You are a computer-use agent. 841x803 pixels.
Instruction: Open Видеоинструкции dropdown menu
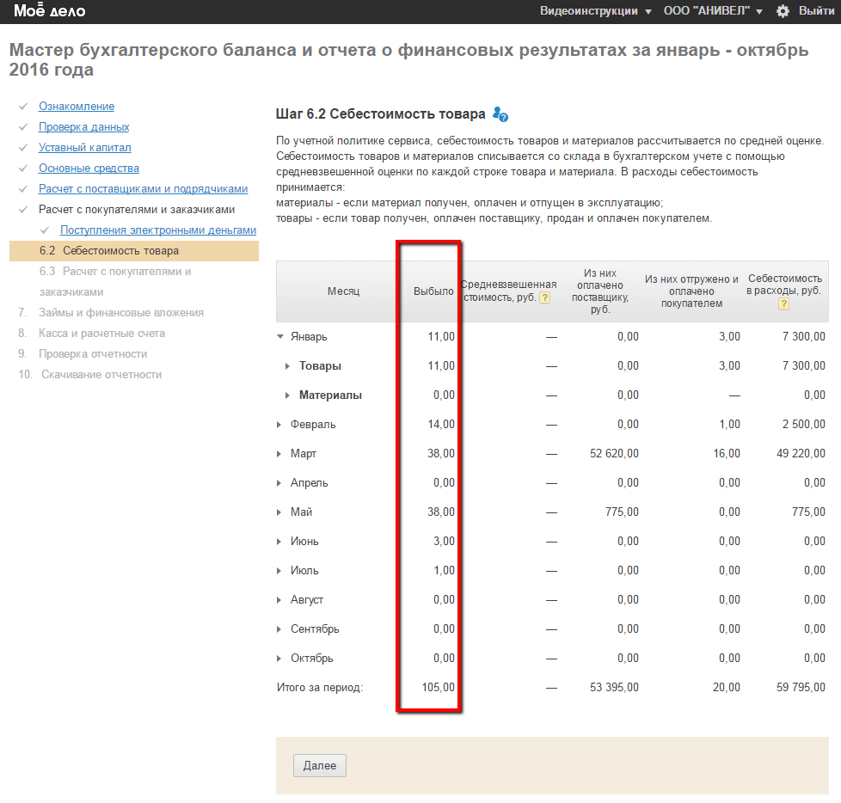tap(594, 11)
